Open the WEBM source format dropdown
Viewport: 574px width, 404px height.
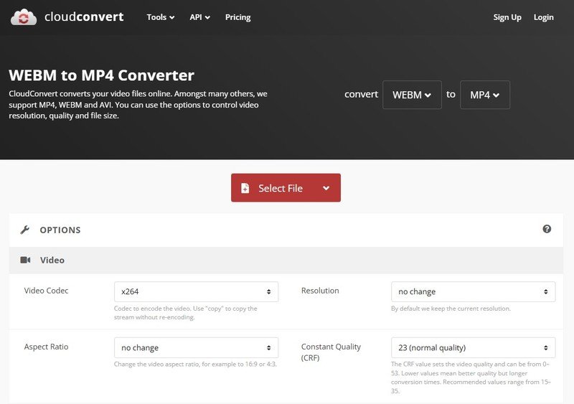[412, 95]
